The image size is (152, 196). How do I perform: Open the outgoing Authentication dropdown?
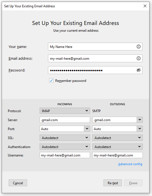[117, 147]
